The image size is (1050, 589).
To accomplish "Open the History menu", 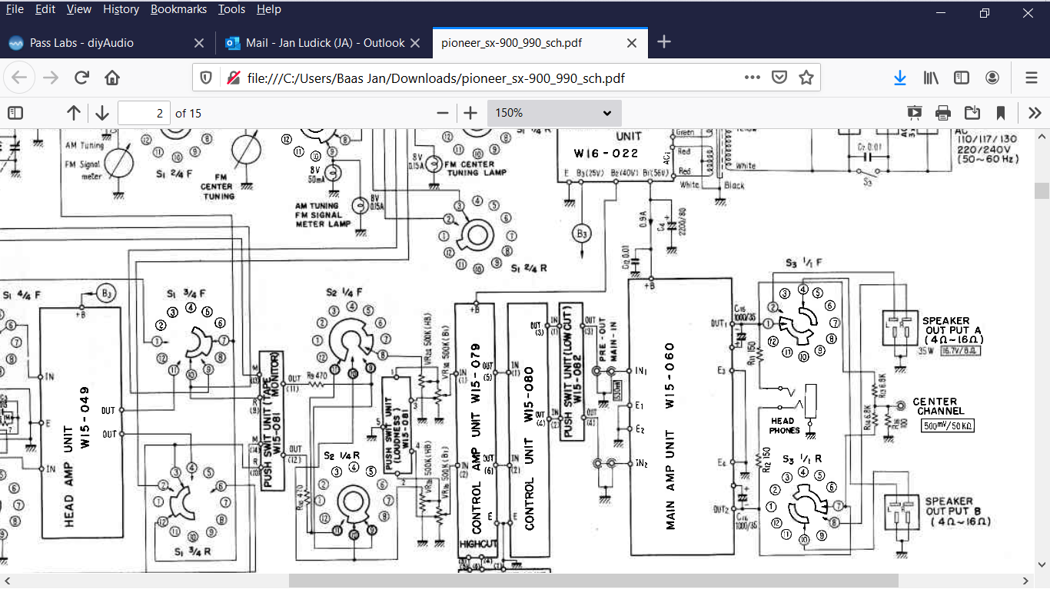I will pyautogui.click(x=121, y=9).
